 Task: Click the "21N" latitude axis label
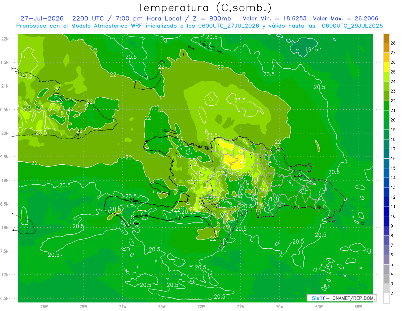(6, 86)
